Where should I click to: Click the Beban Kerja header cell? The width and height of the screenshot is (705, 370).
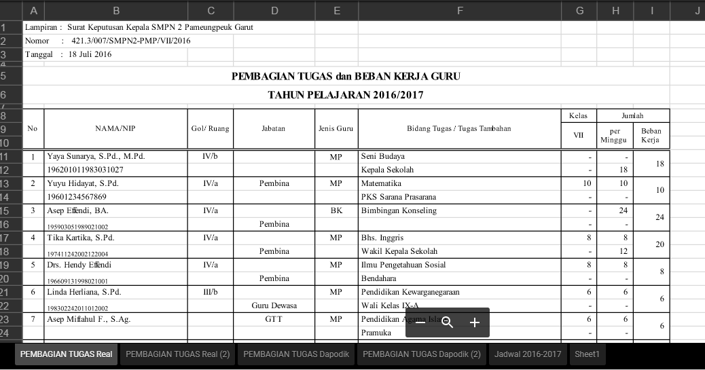click(651, 135)
